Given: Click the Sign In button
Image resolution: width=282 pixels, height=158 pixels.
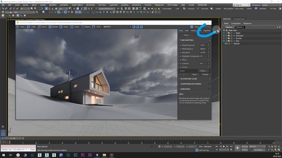Looking at the screenshot, I should click(241, 5).
